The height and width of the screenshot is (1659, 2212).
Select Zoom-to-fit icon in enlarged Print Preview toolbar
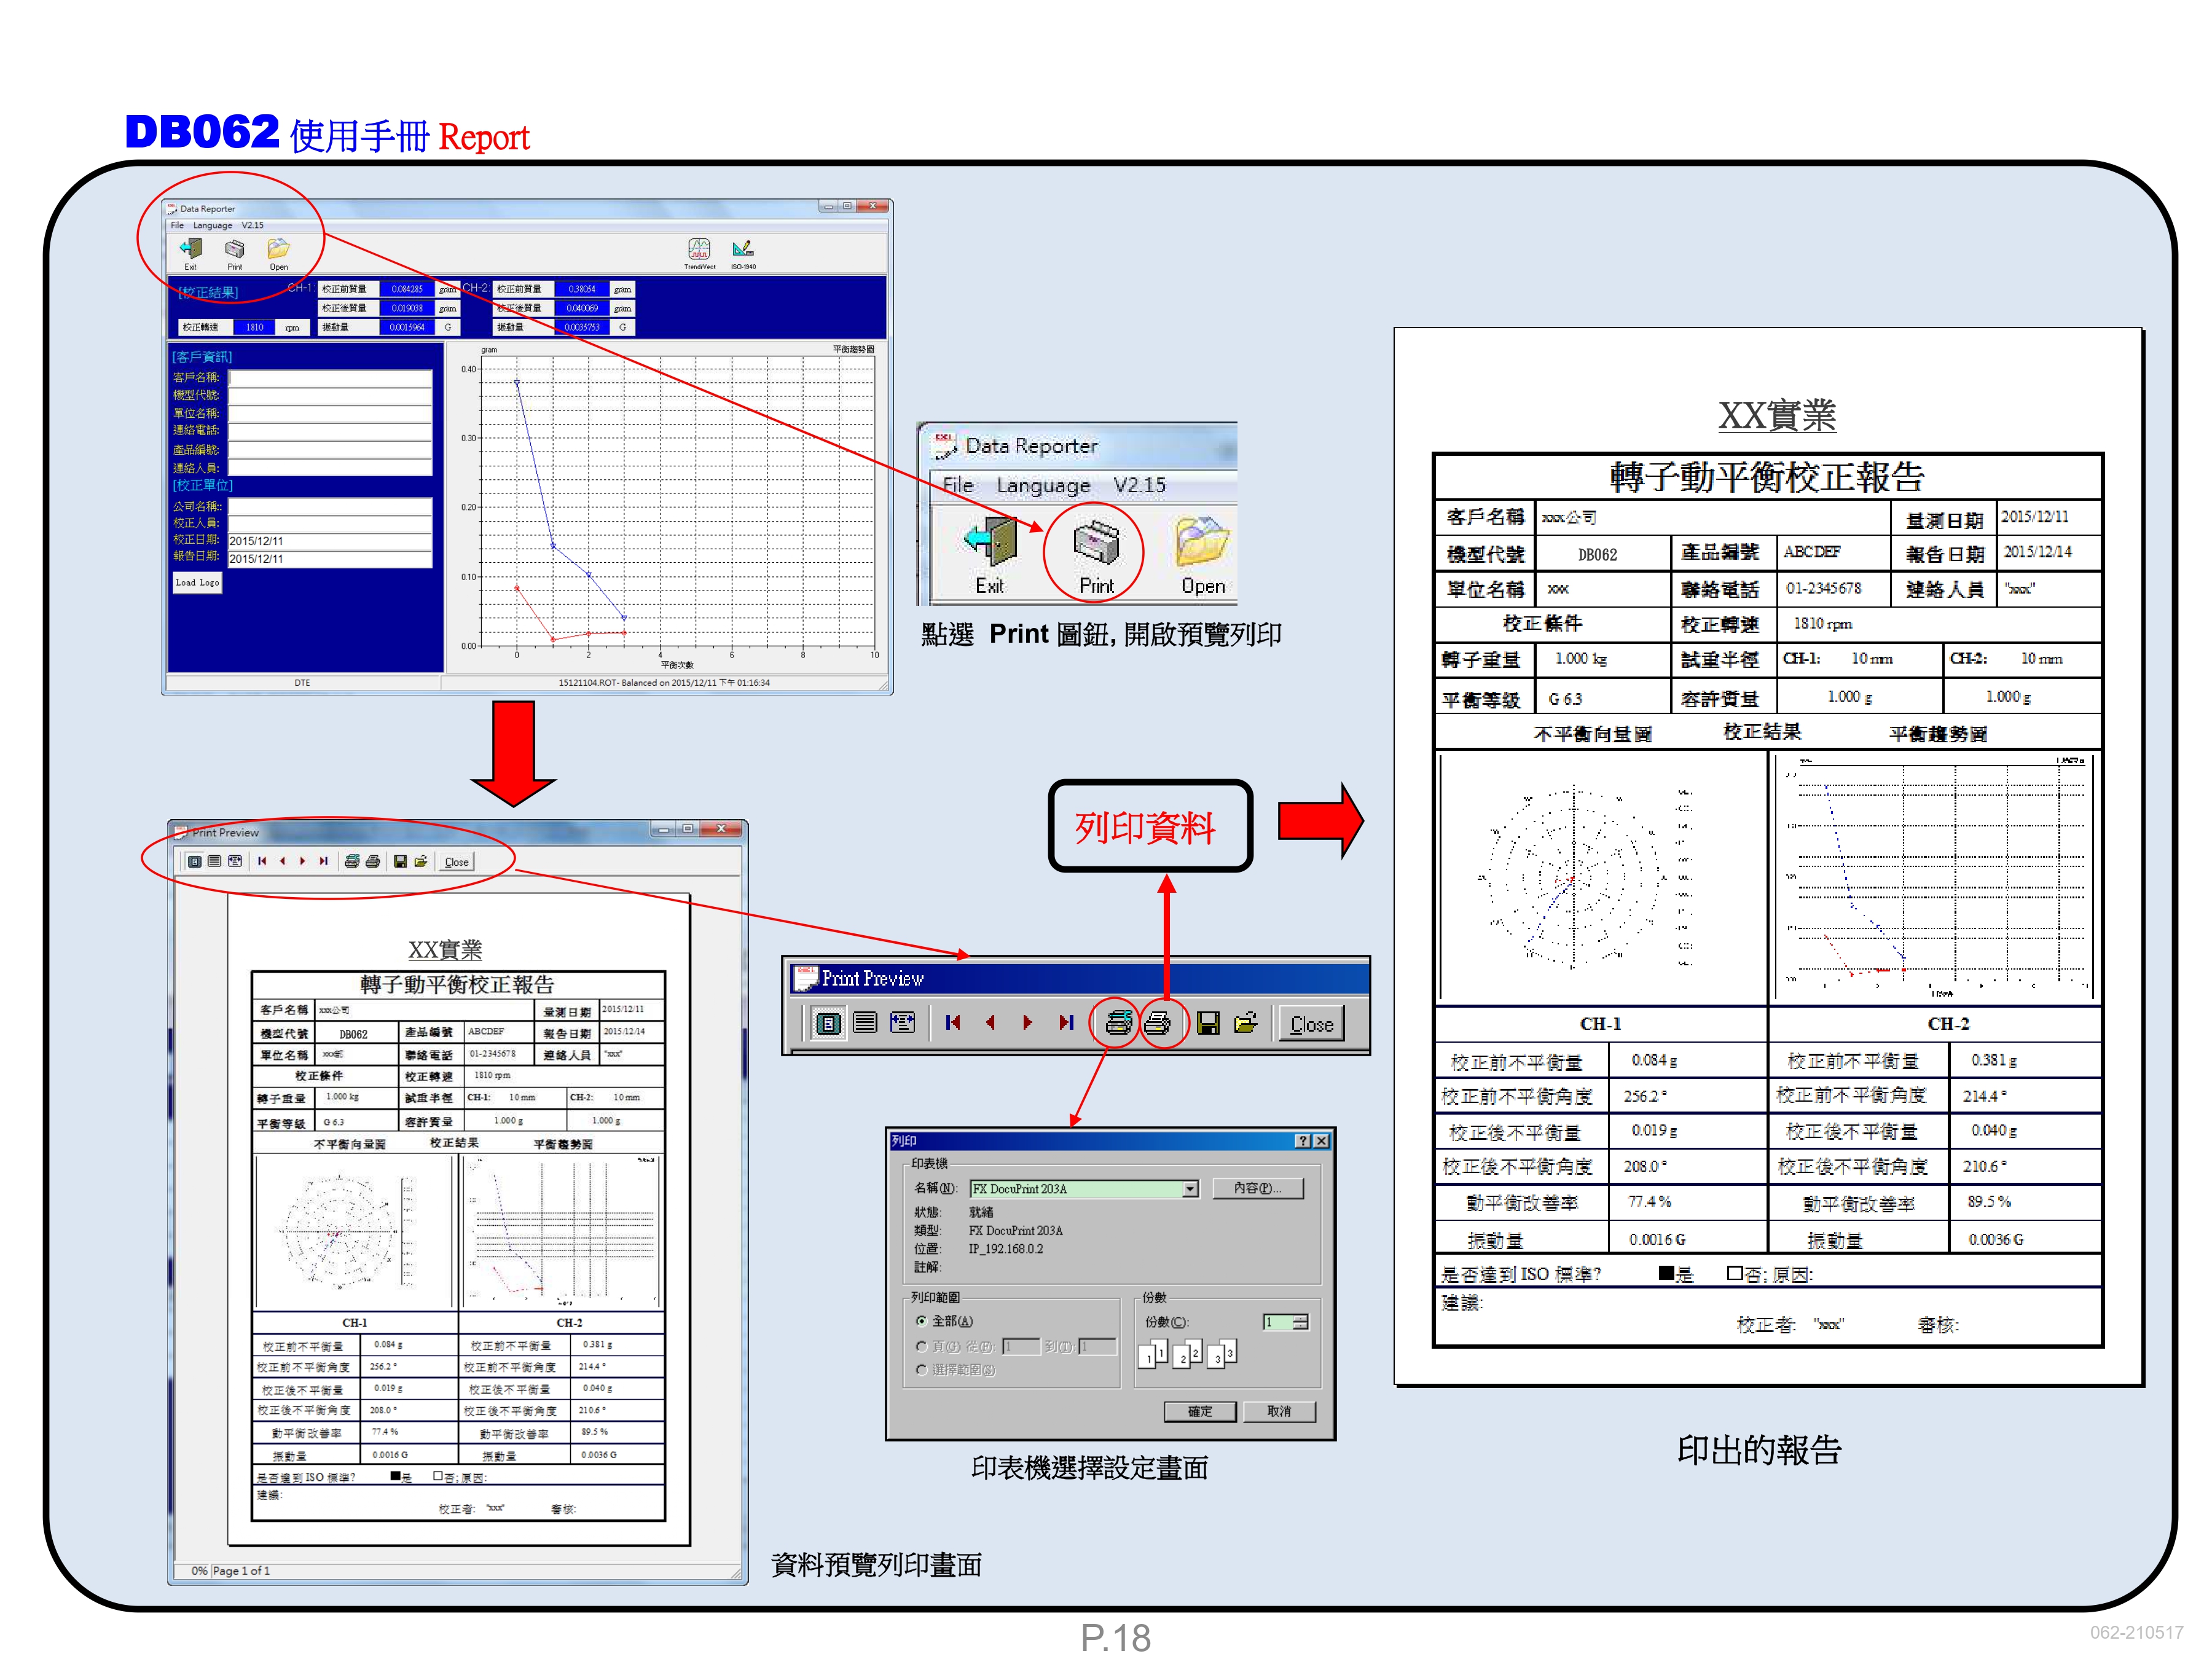coord(828,1023)
